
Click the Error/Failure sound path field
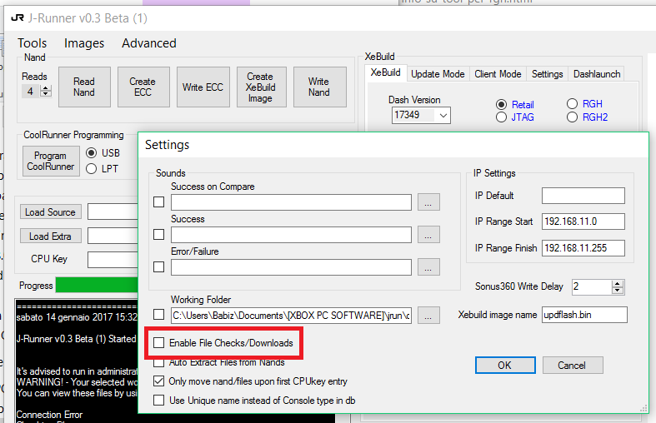[x=291, y=267]
